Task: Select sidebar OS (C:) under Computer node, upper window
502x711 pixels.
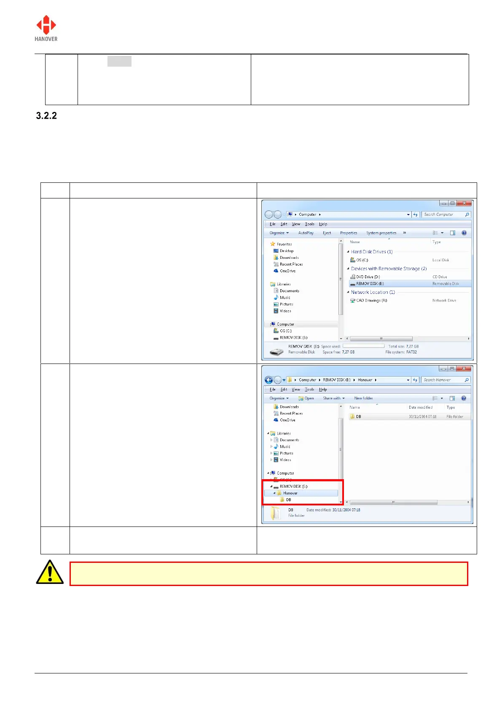Action: tap(282, 331)
